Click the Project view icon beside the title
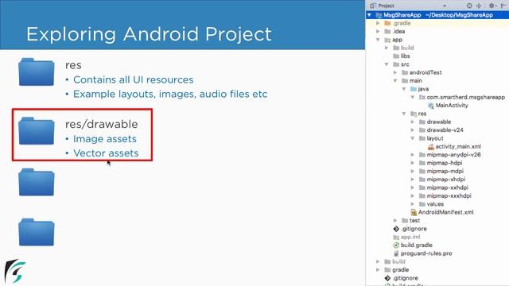The height and width of the screenshot is (286, 509). [373, 6]
